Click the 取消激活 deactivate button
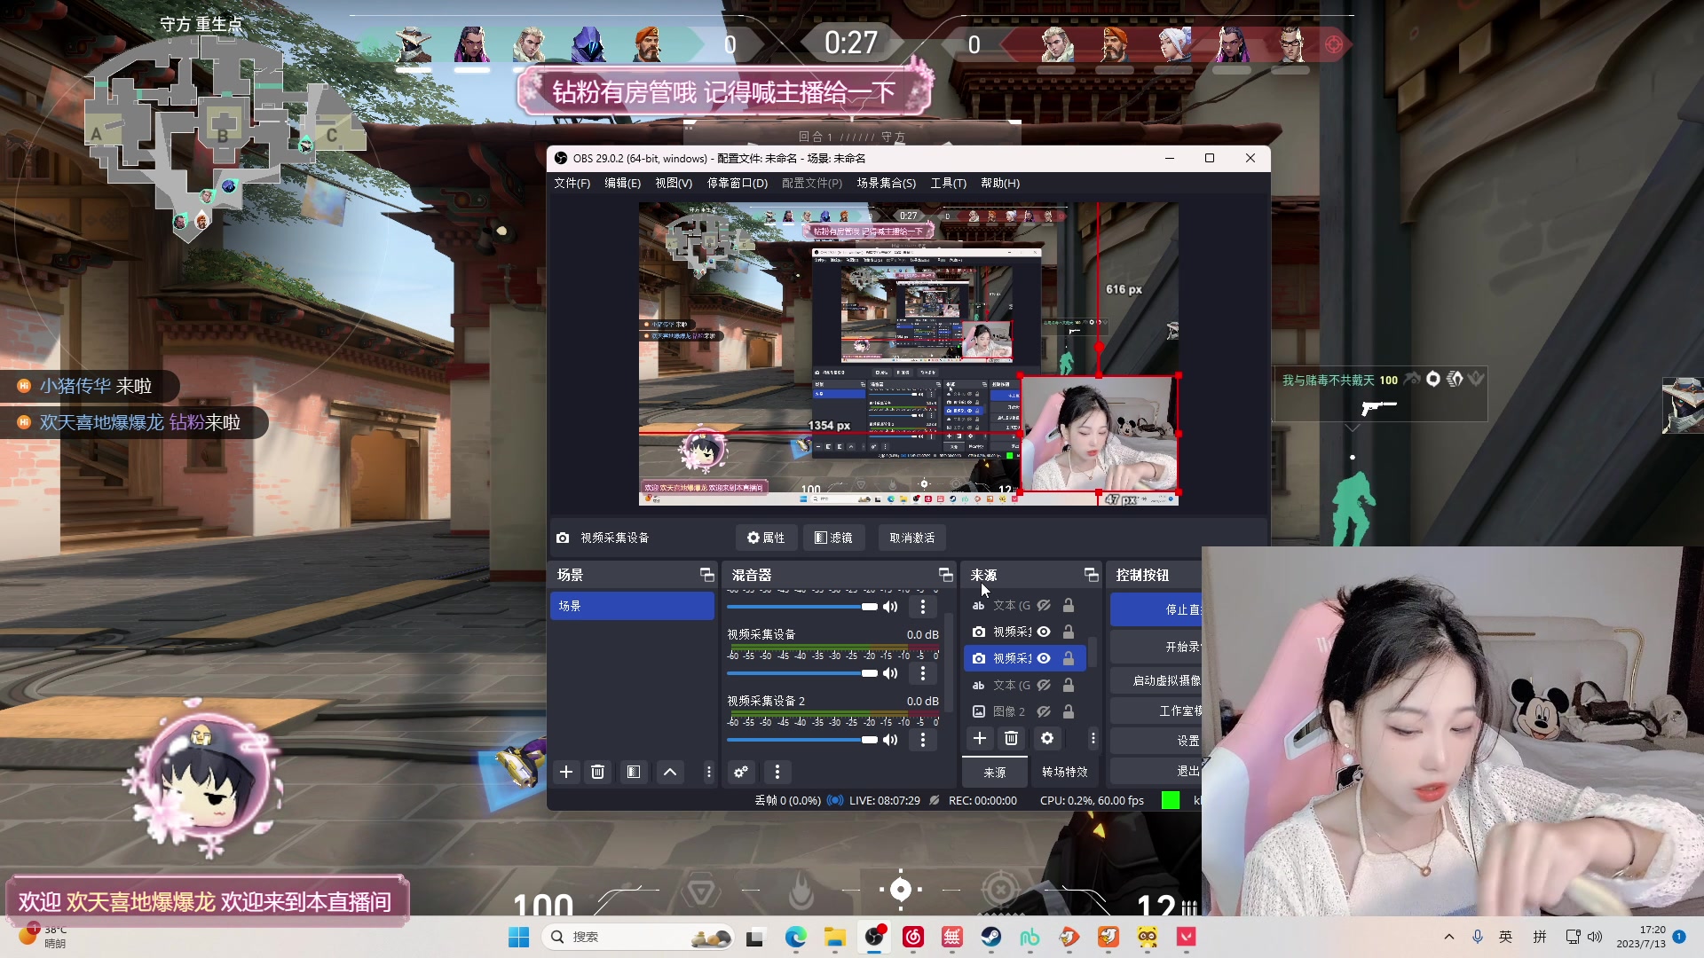 pos(912,538)
